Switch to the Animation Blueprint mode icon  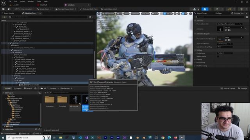tap(229, 9)
